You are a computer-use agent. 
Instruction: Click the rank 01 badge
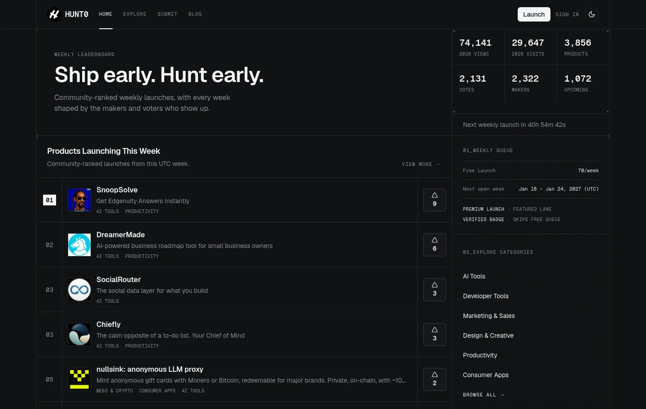[x=49, y=200]
